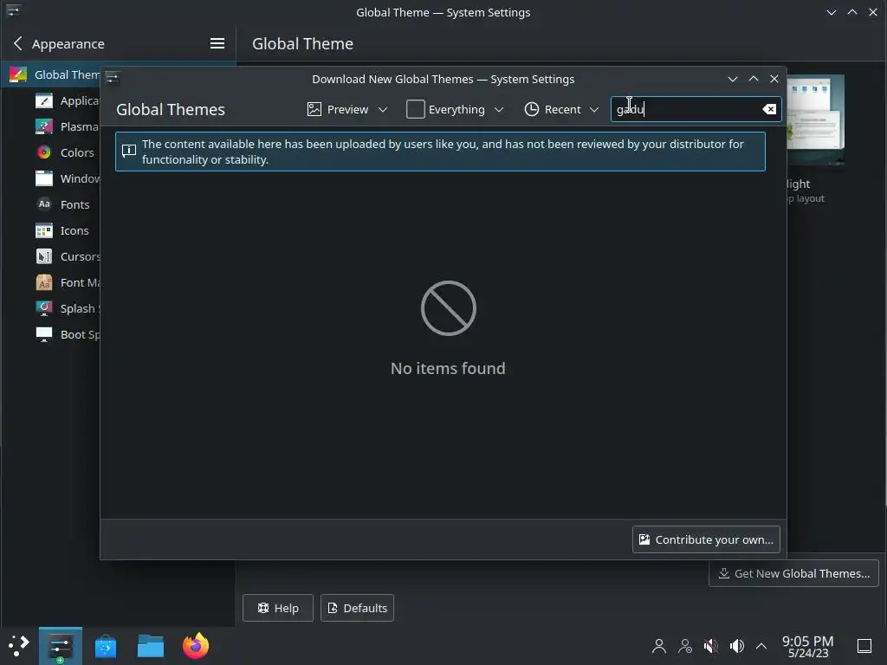887x665 pixels.
Task: Click the audio volume tray icon
Action: pos(737,646)
